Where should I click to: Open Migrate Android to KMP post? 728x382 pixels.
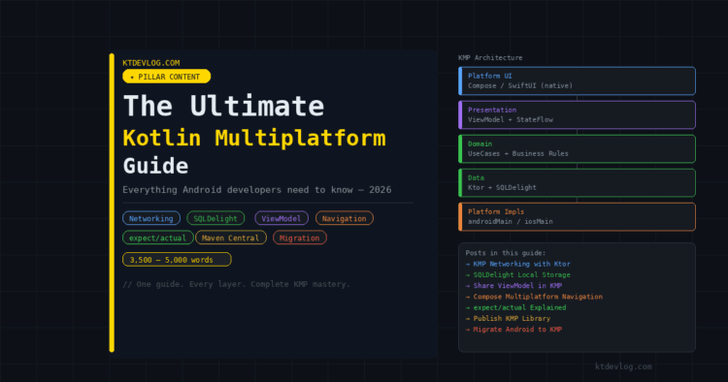pyautogui.click(x=513, y=329)
